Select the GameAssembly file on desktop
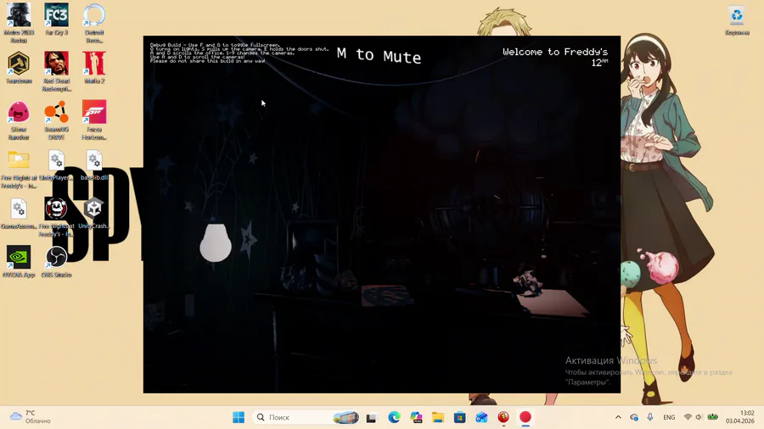Image resolution: width=764 pixels, height=429 pixels. tap(19, 213)
